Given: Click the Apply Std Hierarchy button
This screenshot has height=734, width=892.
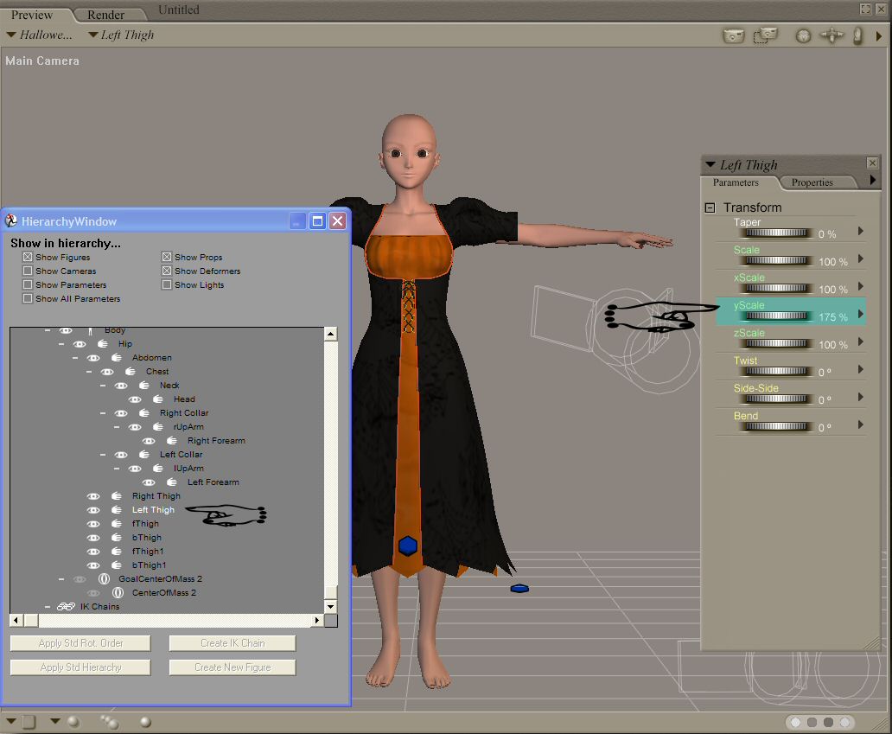Looking at the screenshot, I should click(80, 667).
